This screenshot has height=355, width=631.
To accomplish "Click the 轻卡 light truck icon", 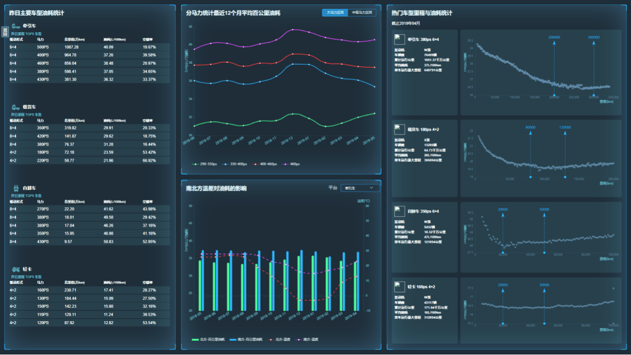I will click(15, 269).
